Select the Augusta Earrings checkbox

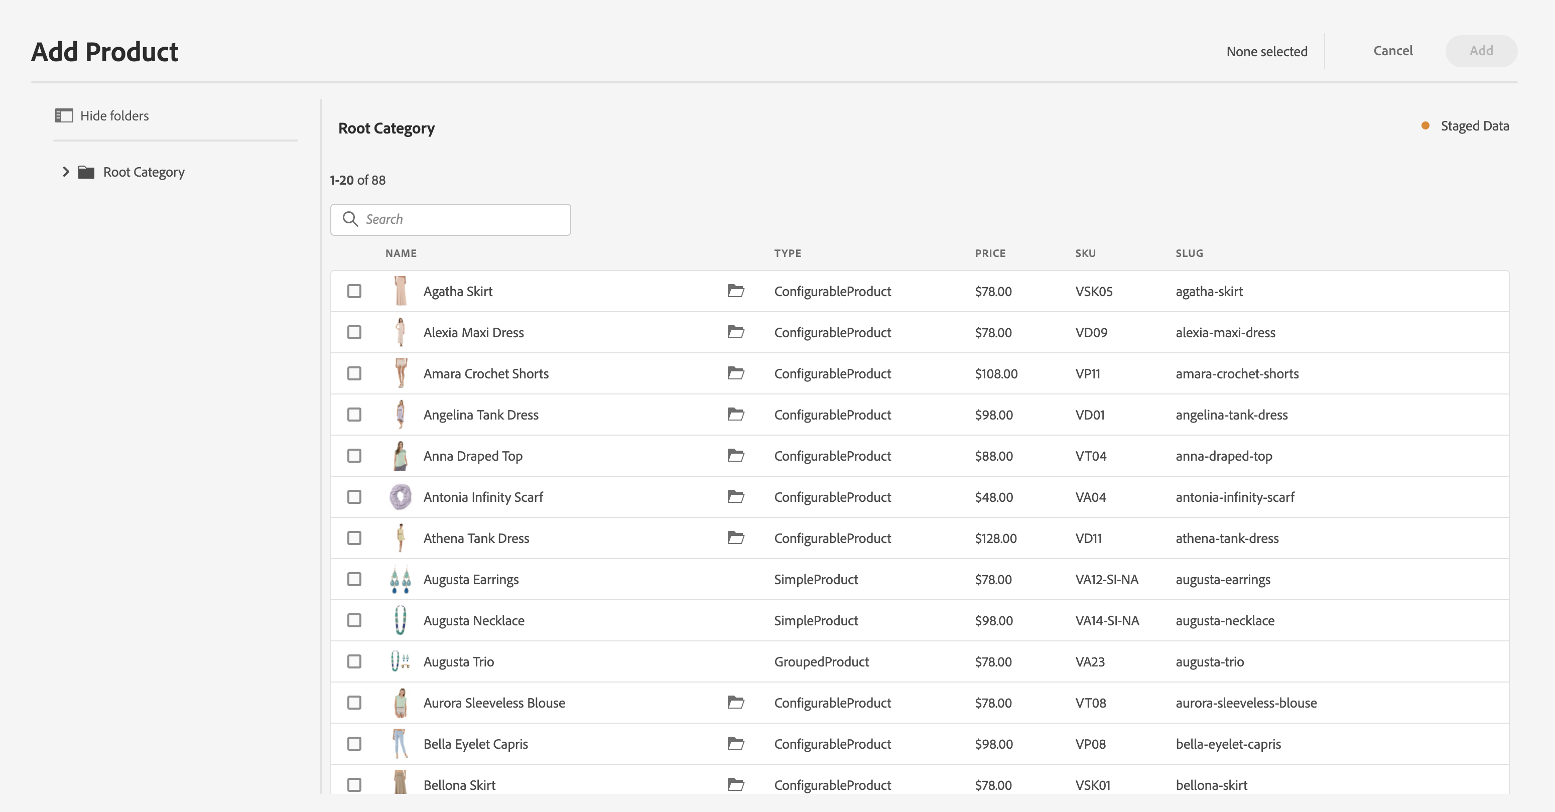point(354,579)
